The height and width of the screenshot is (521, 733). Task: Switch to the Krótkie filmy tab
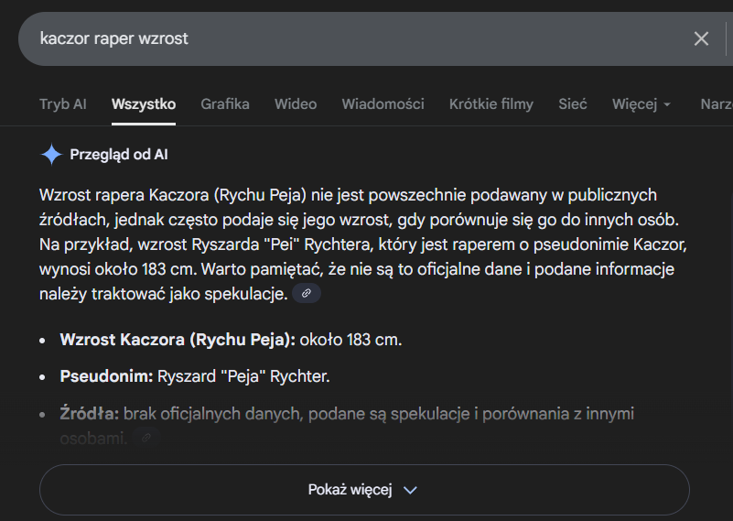pos(490,104)
